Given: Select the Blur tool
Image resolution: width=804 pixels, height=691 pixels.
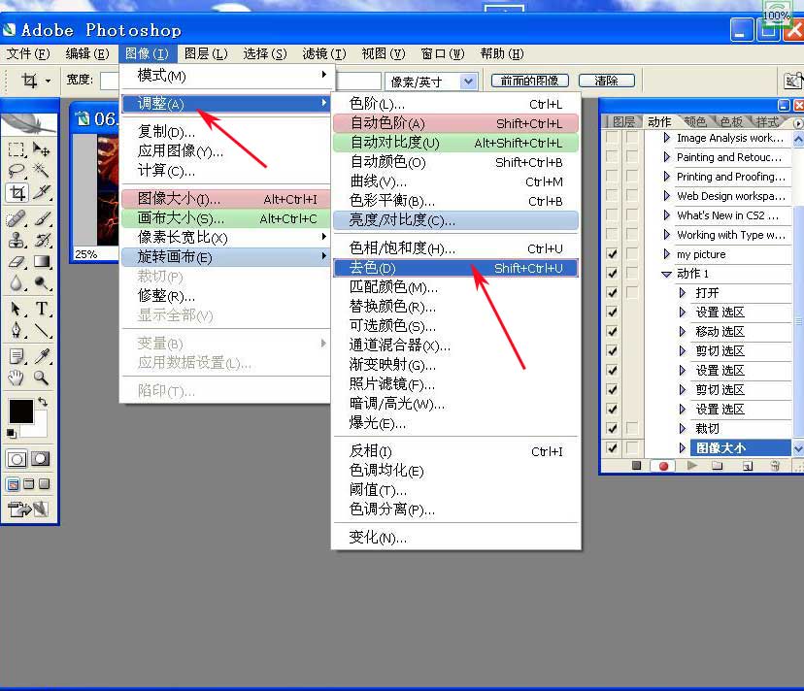Looking at the screenshot, I should point(17,283).
